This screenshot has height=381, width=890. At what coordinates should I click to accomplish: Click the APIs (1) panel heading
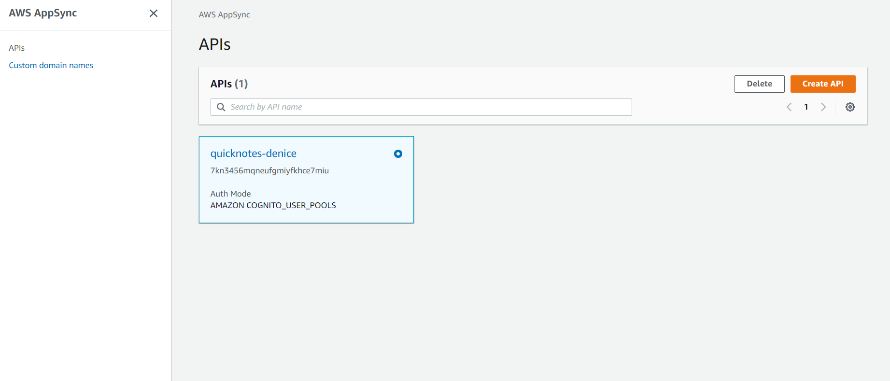pyautogui.click(x=229, y=84)
